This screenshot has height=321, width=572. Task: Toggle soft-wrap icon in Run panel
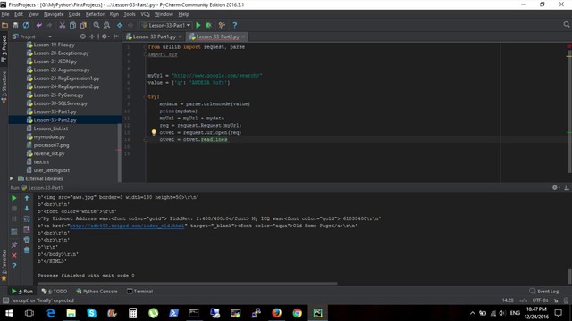point(27,218)
